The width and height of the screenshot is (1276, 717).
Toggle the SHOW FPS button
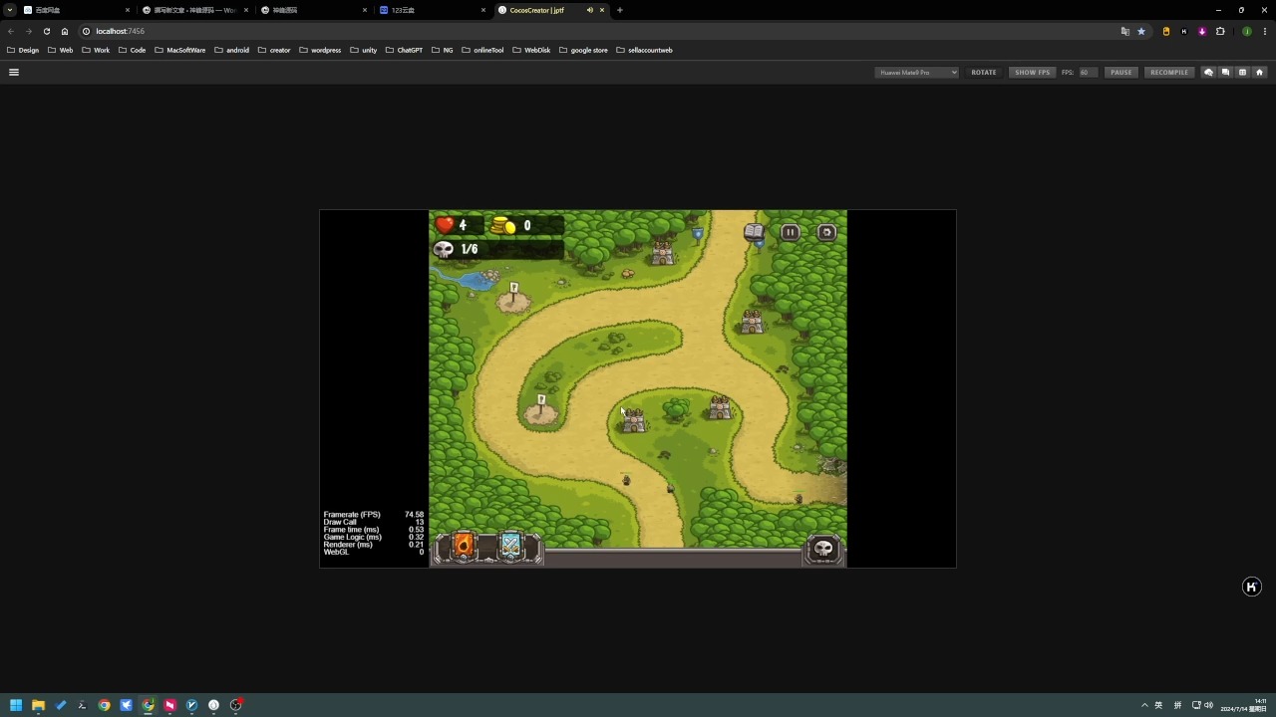1033,72
